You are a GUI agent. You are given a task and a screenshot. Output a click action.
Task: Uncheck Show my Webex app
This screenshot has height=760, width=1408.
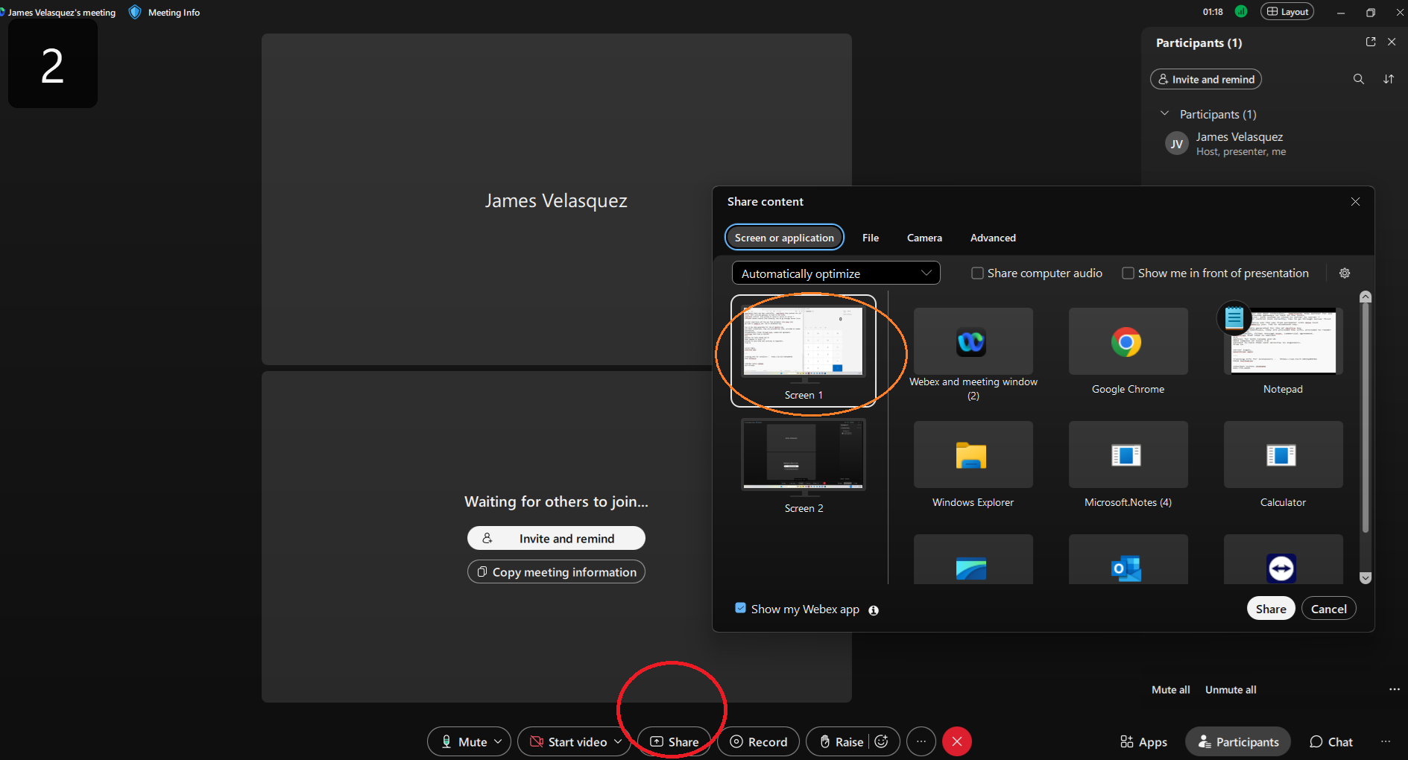[740, 608]
